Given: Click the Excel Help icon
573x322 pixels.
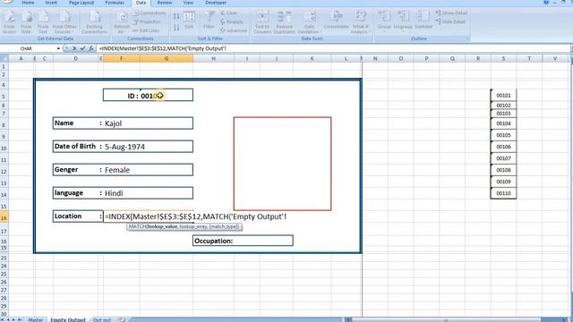Looking at the screenshot, I should pos(546,3).
